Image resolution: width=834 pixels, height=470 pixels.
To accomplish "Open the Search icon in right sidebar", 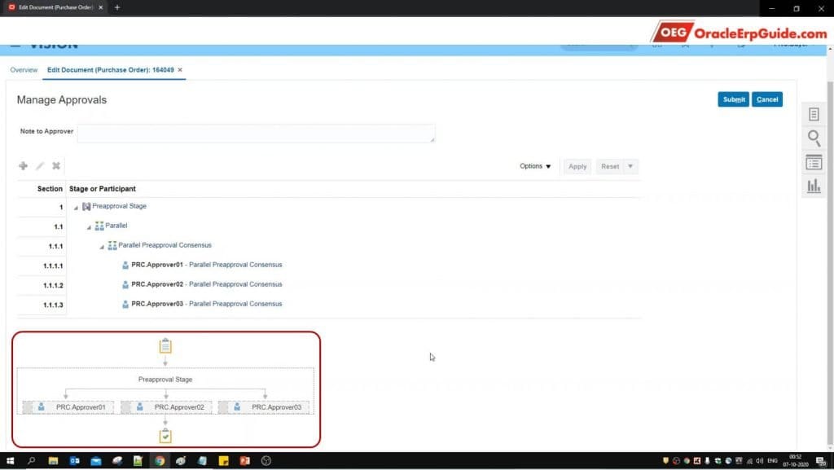I will point(814,138).
